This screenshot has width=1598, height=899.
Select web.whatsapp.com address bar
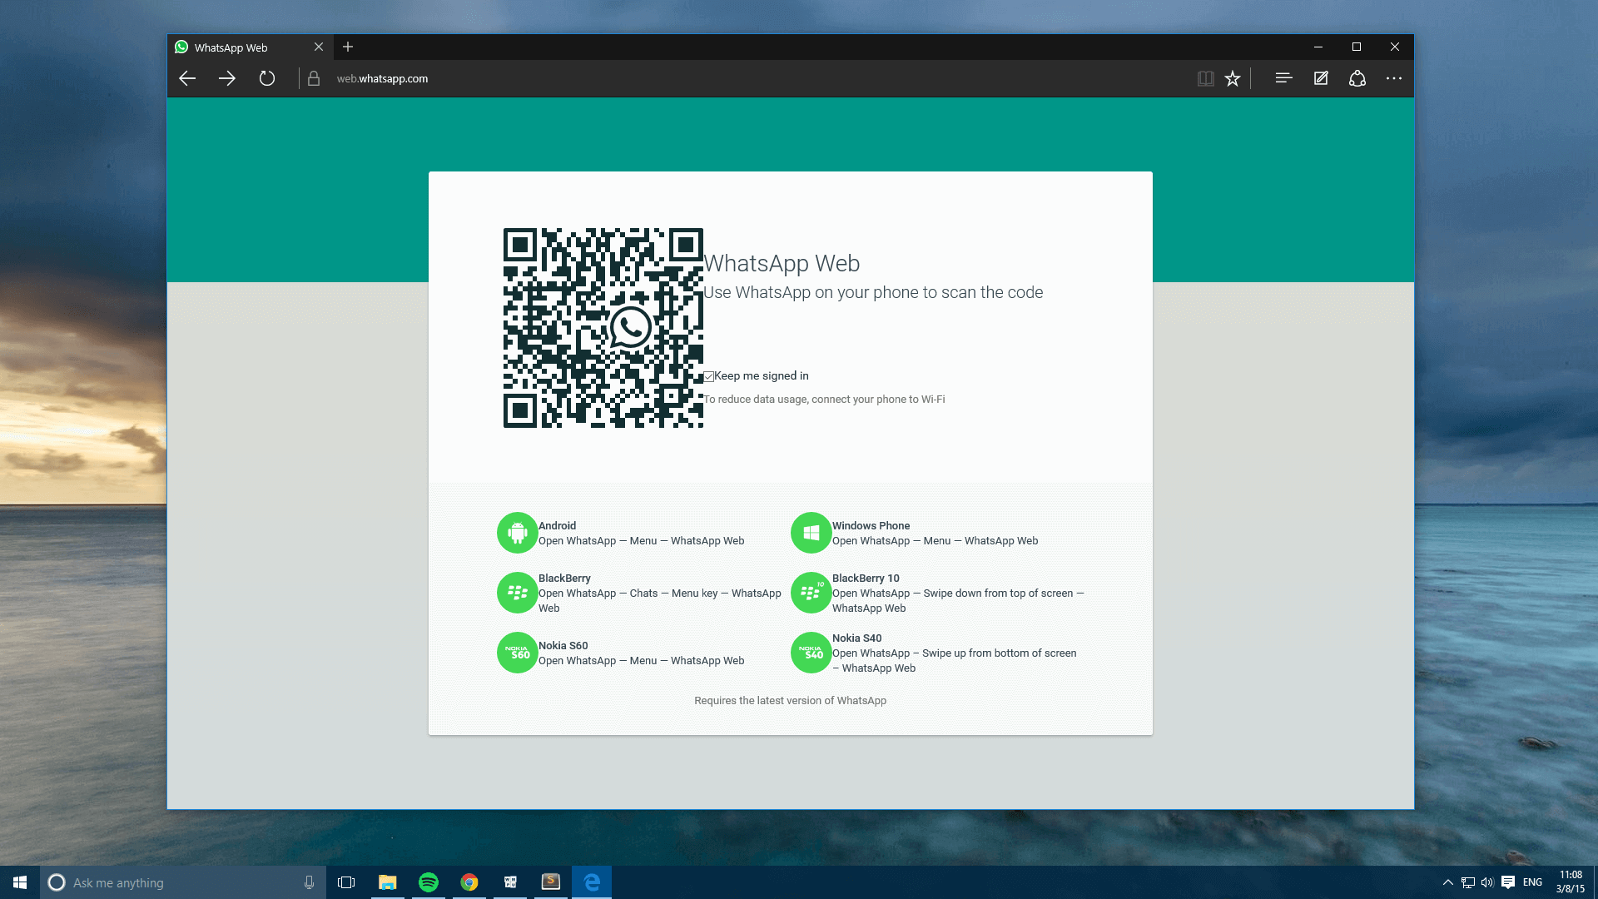click(x=382, y=78)
